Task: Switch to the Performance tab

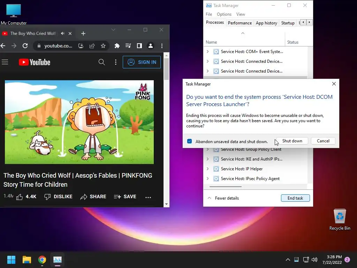Action: tap(240, 23)
